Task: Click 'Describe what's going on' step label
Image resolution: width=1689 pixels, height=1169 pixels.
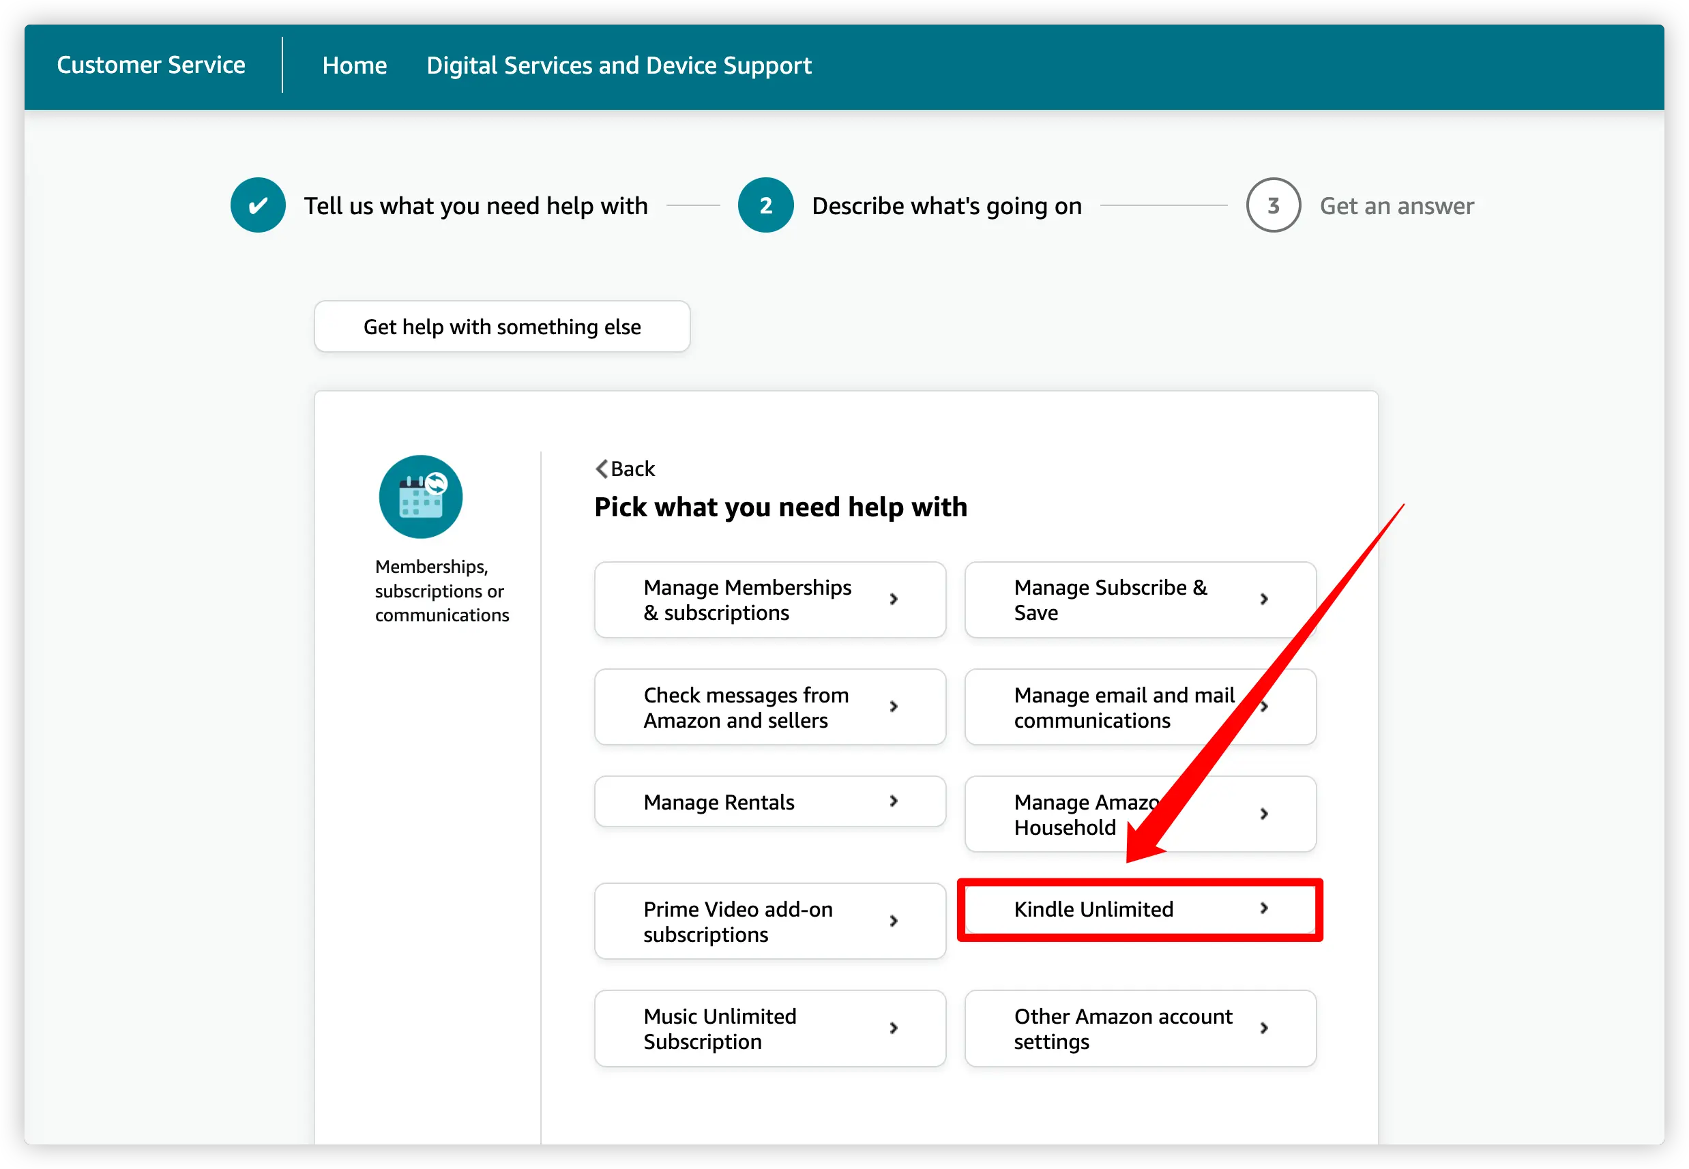Action: (946, 206)
